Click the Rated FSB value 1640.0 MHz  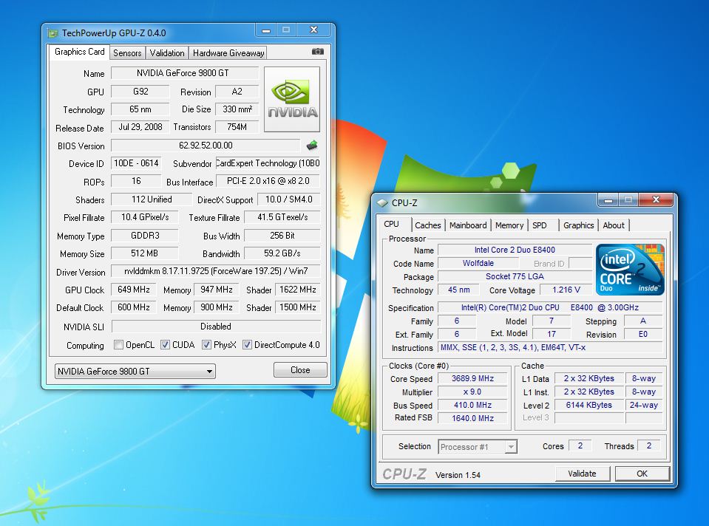472,418
